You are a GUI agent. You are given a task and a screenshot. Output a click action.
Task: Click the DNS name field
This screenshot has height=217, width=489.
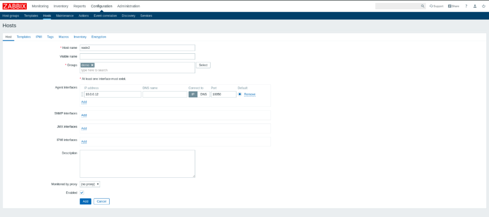pyautogui.click(x=165, y=94)
